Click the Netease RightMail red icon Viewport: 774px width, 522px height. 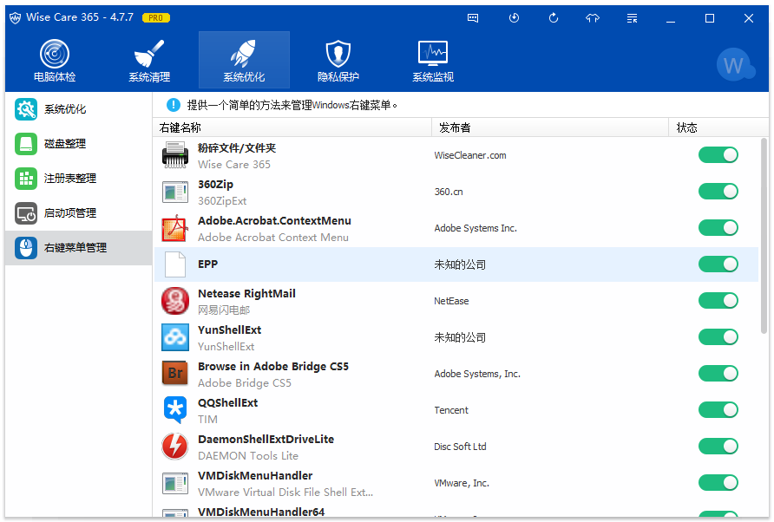(175, 301)
